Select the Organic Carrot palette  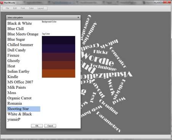(24, 98)
